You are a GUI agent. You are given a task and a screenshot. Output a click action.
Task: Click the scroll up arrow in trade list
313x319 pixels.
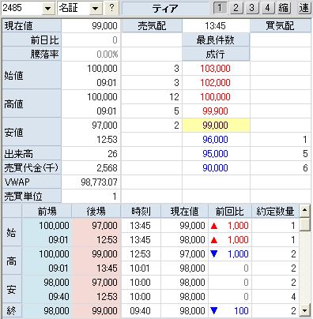pyautogui.click(x=305, y=210)
